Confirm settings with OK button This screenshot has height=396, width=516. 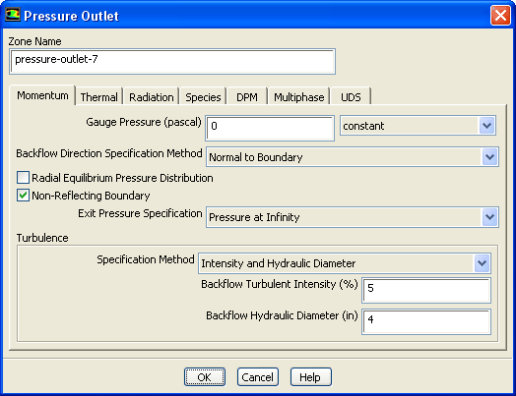tap(205, 377)
